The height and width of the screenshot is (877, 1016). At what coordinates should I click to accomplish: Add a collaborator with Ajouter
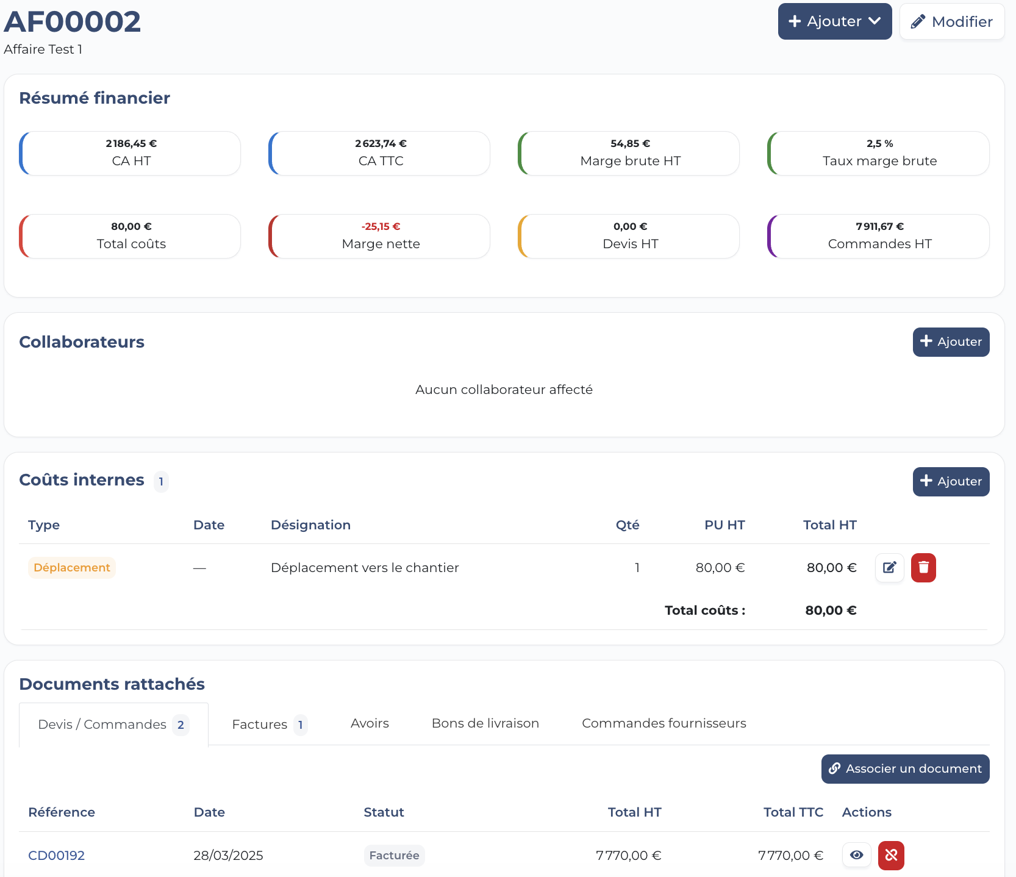pyautogui.click(x=951, y=342)
